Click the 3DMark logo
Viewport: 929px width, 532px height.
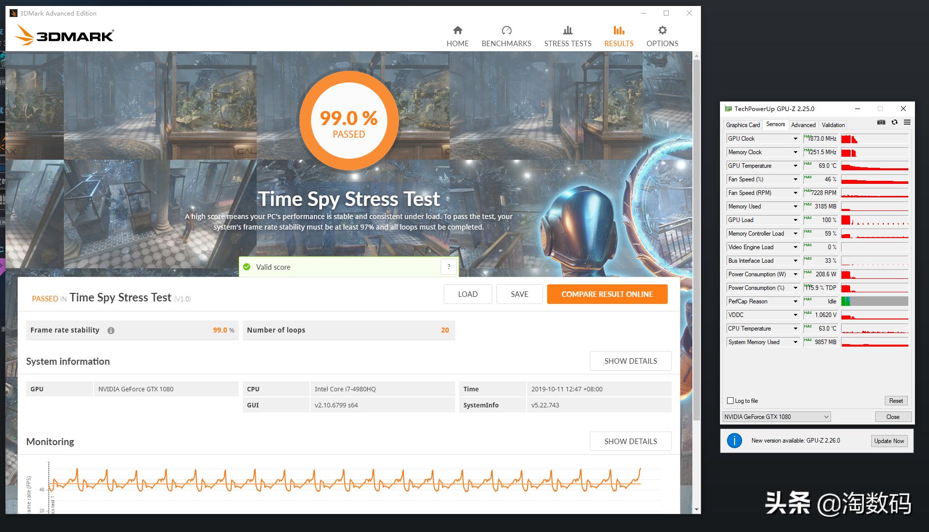64,35
